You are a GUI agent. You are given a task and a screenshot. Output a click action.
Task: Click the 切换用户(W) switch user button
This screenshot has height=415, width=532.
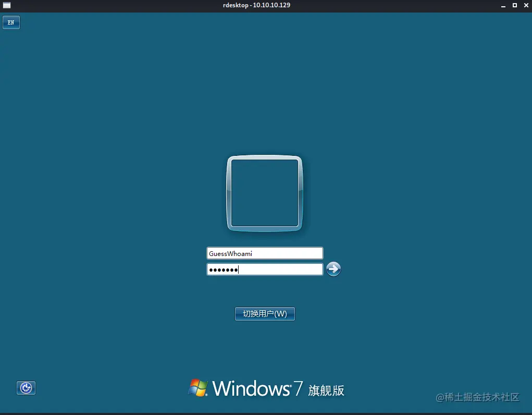coord(265,314)
